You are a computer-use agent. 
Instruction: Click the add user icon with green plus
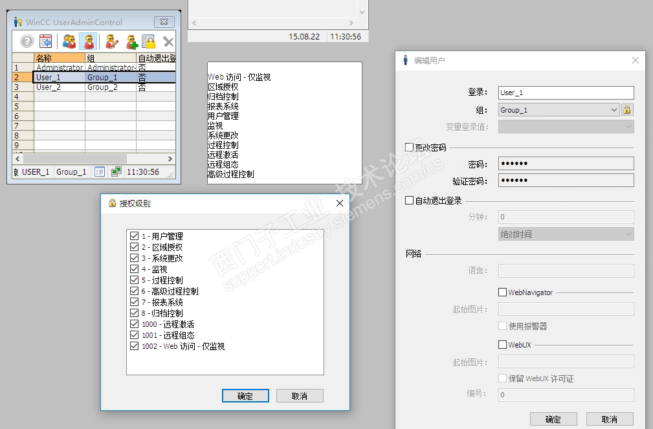pos(132,41)
